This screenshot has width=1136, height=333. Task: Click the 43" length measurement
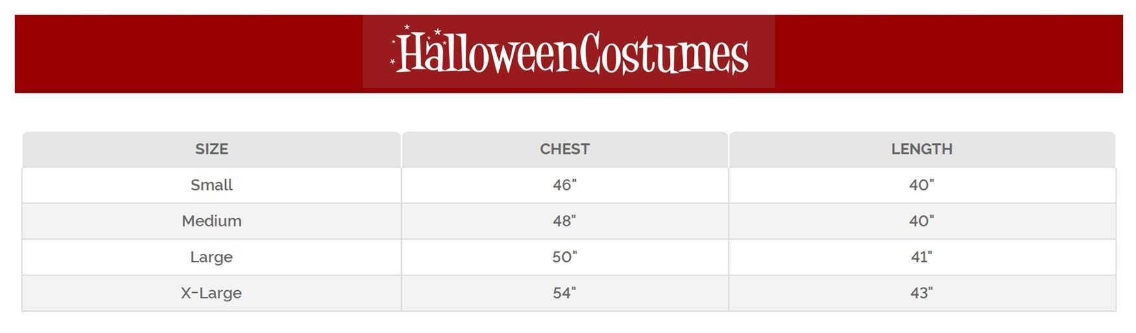click(x=921, y=293)
